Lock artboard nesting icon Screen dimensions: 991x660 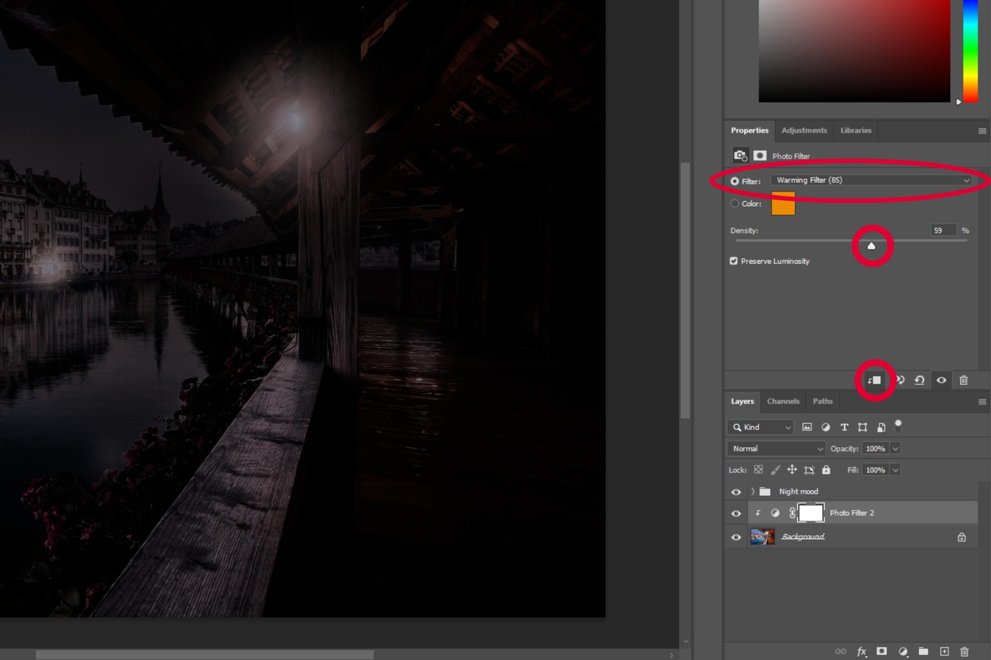click(809, 470)
